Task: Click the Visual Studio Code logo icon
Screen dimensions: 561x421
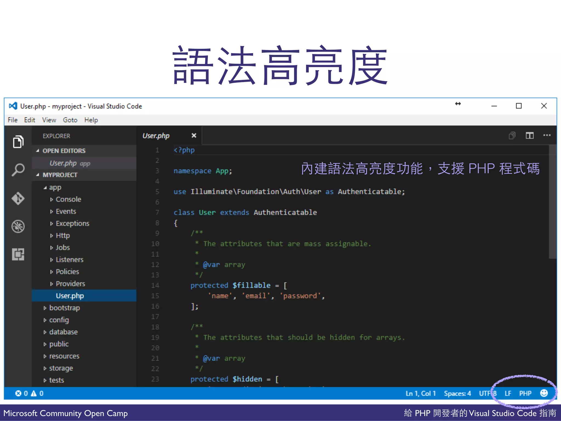Action: (13, 106)
